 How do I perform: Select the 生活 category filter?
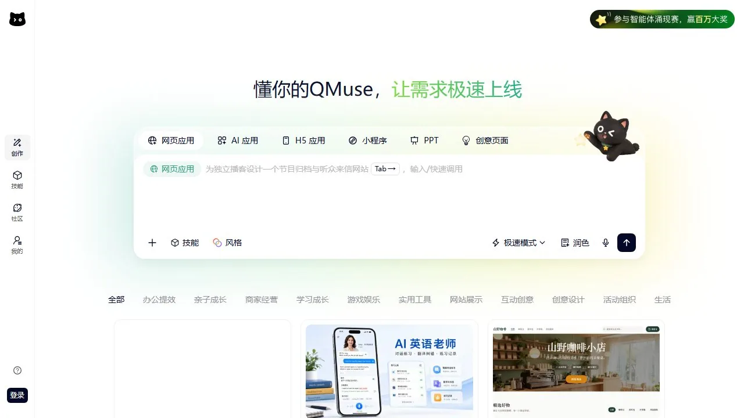[663, 300]
